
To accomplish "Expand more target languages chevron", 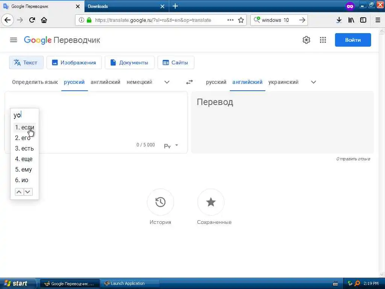I will [313, 82].
